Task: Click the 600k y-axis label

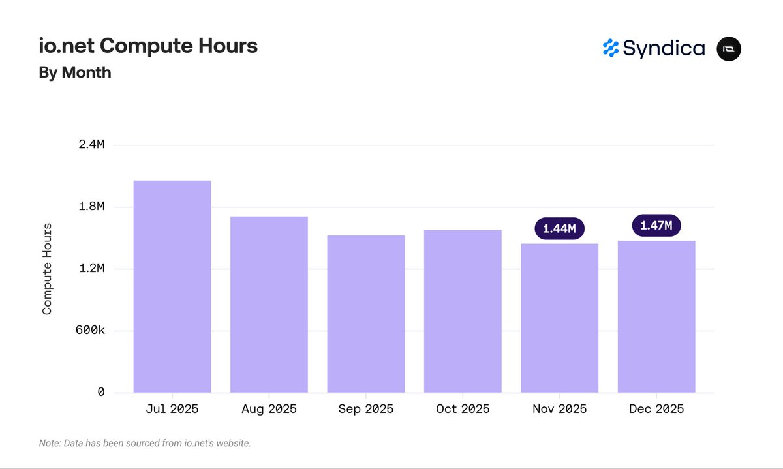Action: pos(91,331)
